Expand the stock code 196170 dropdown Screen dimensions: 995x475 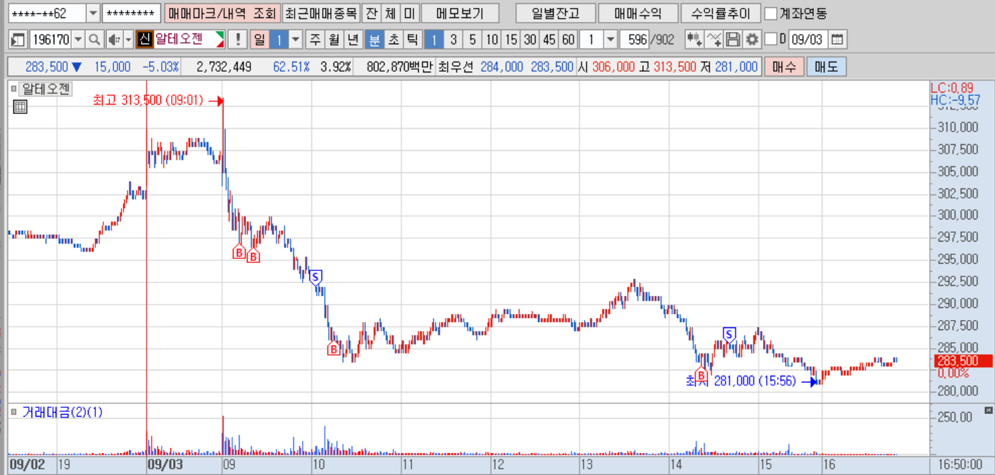click(78, 40)
